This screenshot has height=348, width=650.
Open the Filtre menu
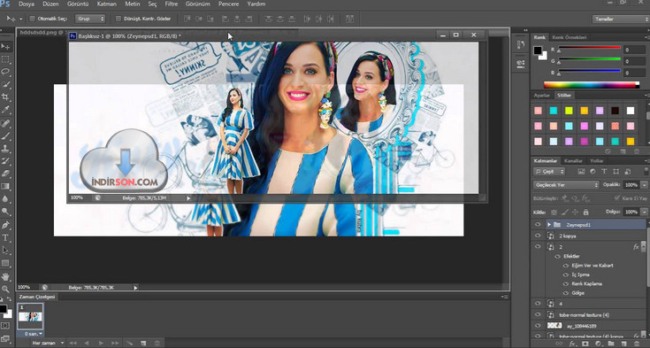coord(171,4)
